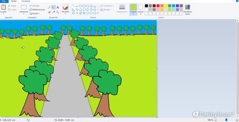This screenshot has width=239, height=122.
Task: Open the File menu
Action: tap(4, 1)
